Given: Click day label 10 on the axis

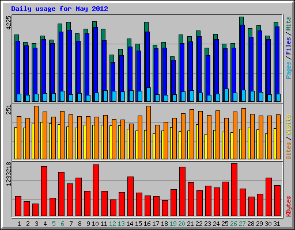Looking at the screenshot, I should coord(95,224).
